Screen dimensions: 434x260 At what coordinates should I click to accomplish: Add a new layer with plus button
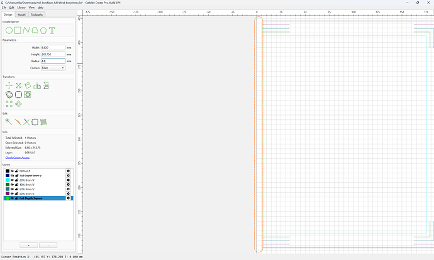29,246
